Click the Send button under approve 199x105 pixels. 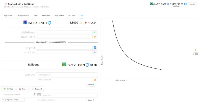91,85
